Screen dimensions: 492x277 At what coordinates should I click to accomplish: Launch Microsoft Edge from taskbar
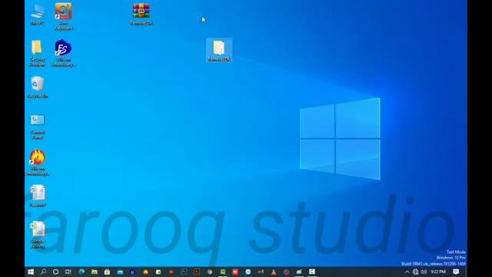(81, 272)
